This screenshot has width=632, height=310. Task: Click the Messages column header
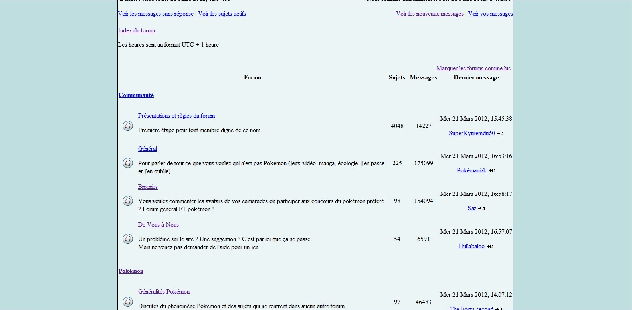(x=423, y=77)
